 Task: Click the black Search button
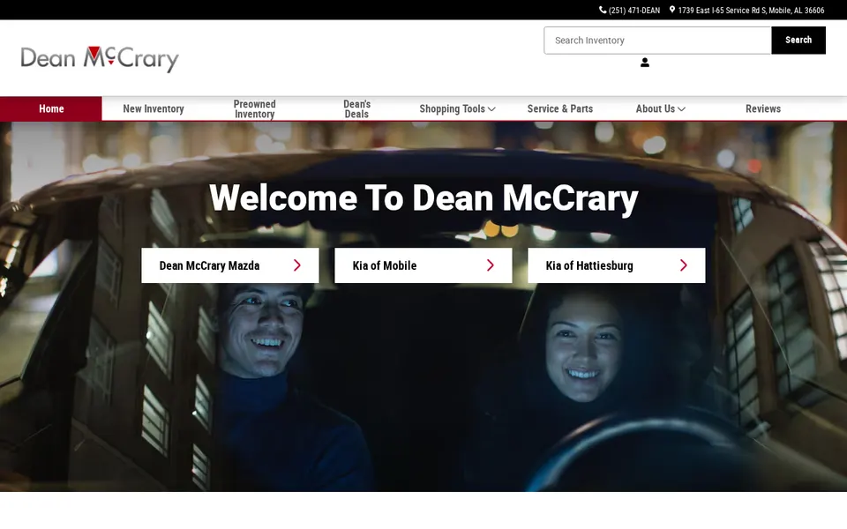[798, 40]
